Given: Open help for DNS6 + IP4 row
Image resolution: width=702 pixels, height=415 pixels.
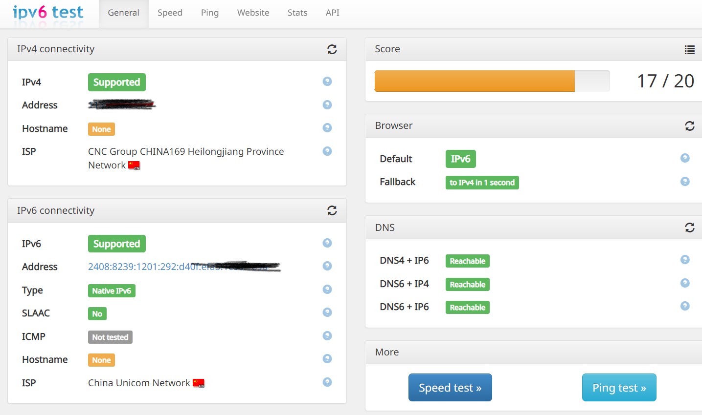Looking at the screenshot, I should [x=685, y=283].
